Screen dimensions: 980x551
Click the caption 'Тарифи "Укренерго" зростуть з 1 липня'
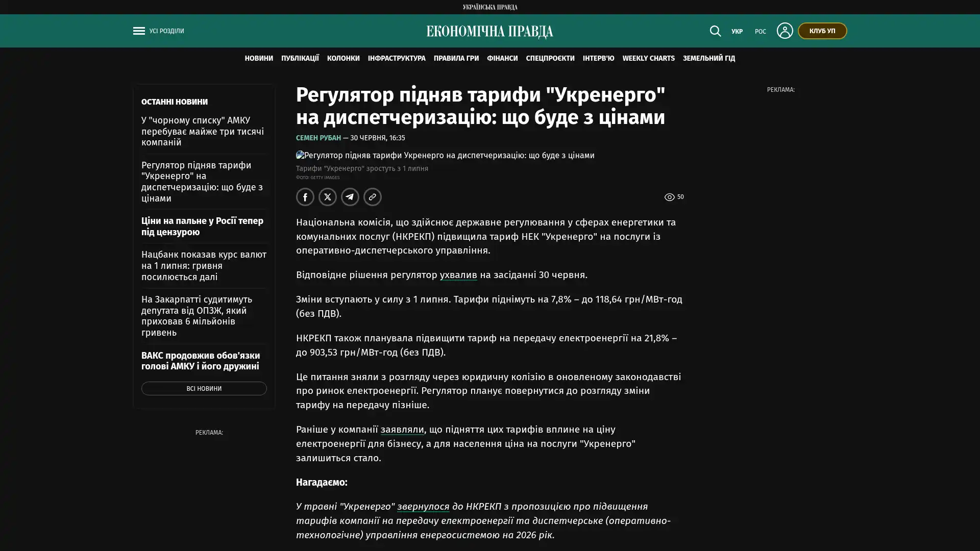(362, 168)
